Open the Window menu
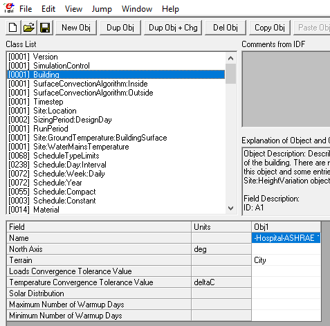This screenshot has width=330, height=326. 137,9
